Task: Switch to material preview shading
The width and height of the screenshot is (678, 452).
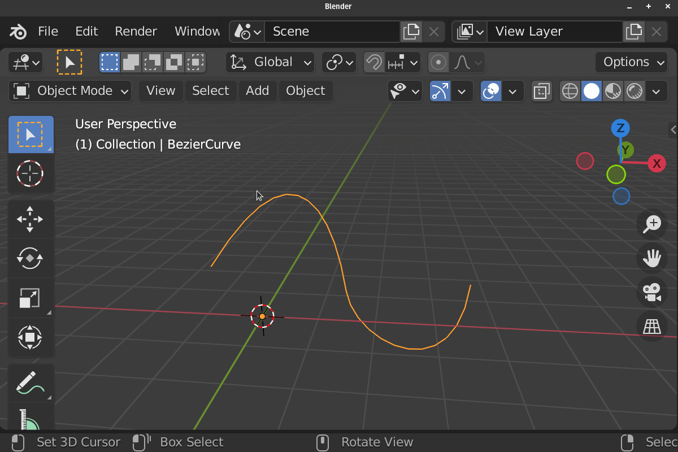Action: click(613, 91)
